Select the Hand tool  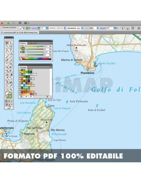click(x=7, y=89)
